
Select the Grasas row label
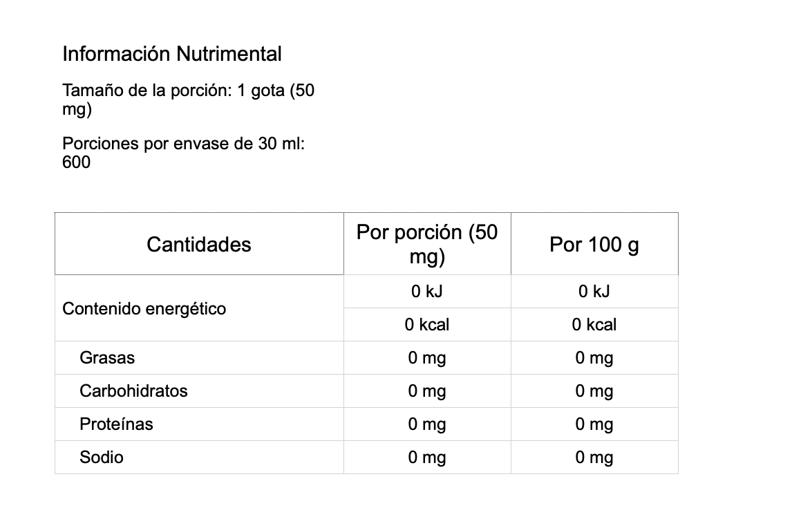point(107,358)
